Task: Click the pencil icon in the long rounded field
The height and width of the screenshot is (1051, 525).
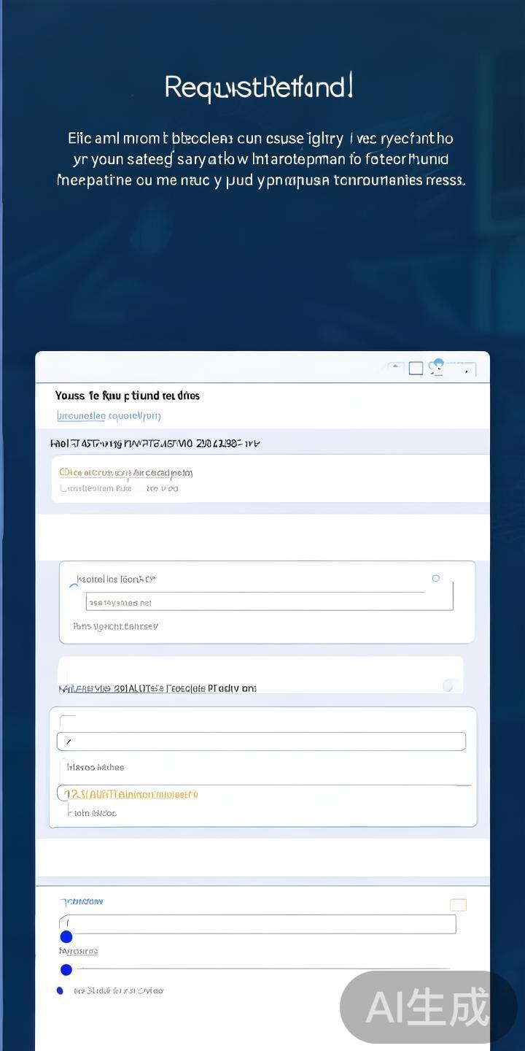Action: (69, 742)
